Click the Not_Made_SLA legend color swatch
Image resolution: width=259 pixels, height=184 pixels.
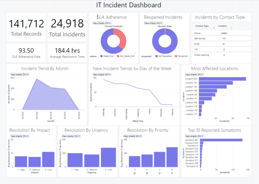[118, 56]
